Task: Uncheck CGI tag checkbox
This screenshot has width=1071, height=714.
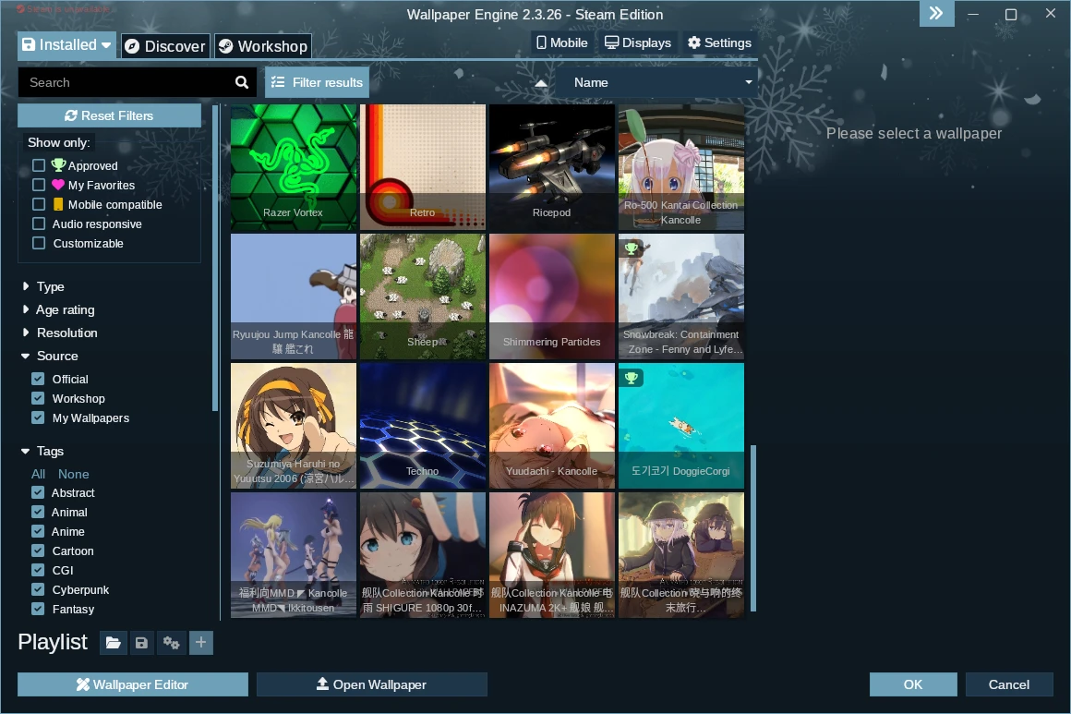Action: click(38, 570)
